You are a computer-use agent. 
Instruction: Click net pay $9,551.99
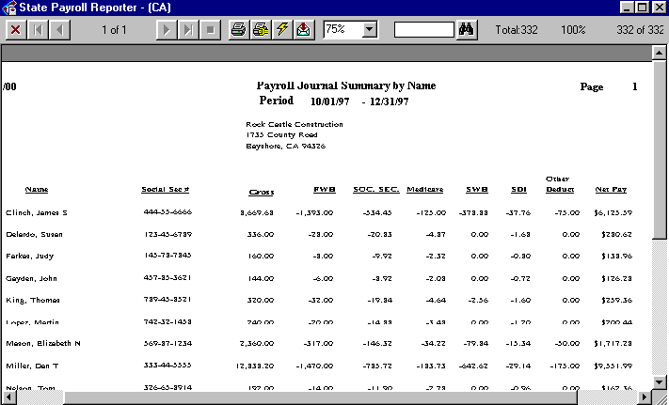click(613, 366)
